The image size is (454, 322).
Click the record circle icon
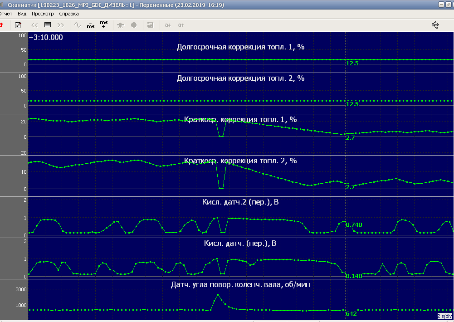coord(134,25)
